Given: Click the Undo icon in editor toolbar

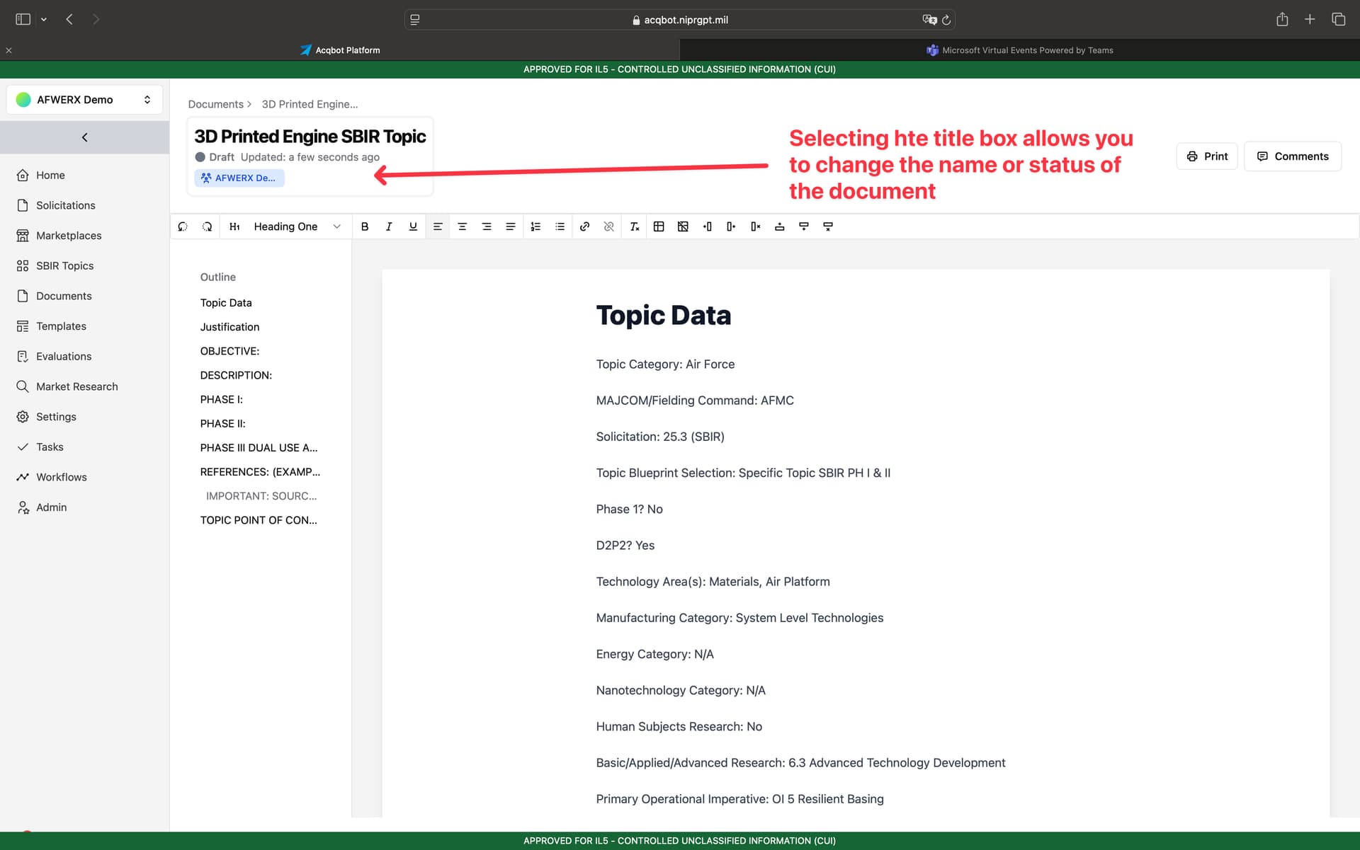Looking at the screenshot, I should (x=183, y=226).
